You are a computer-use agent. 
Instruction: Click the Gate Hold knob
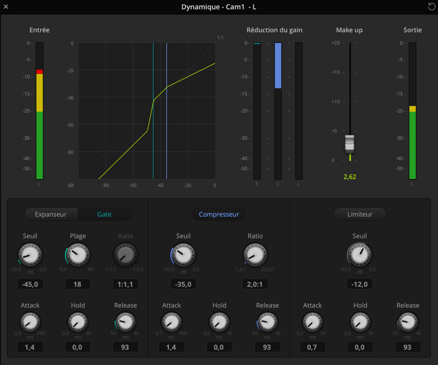(78, 322)
